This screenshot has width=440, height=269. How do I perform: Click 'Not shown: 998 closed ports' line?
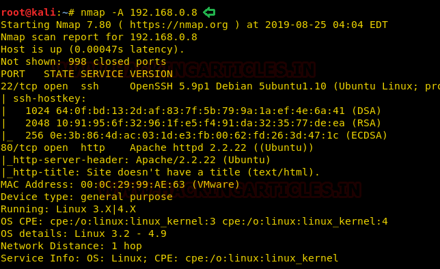click(83, 61)
